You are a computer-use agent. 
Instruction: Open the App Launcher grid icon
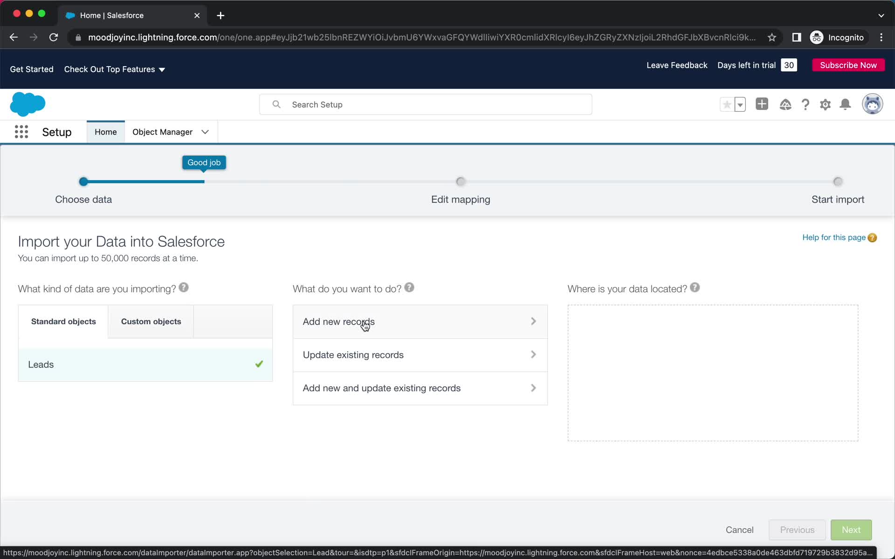(x=21, y=132)
